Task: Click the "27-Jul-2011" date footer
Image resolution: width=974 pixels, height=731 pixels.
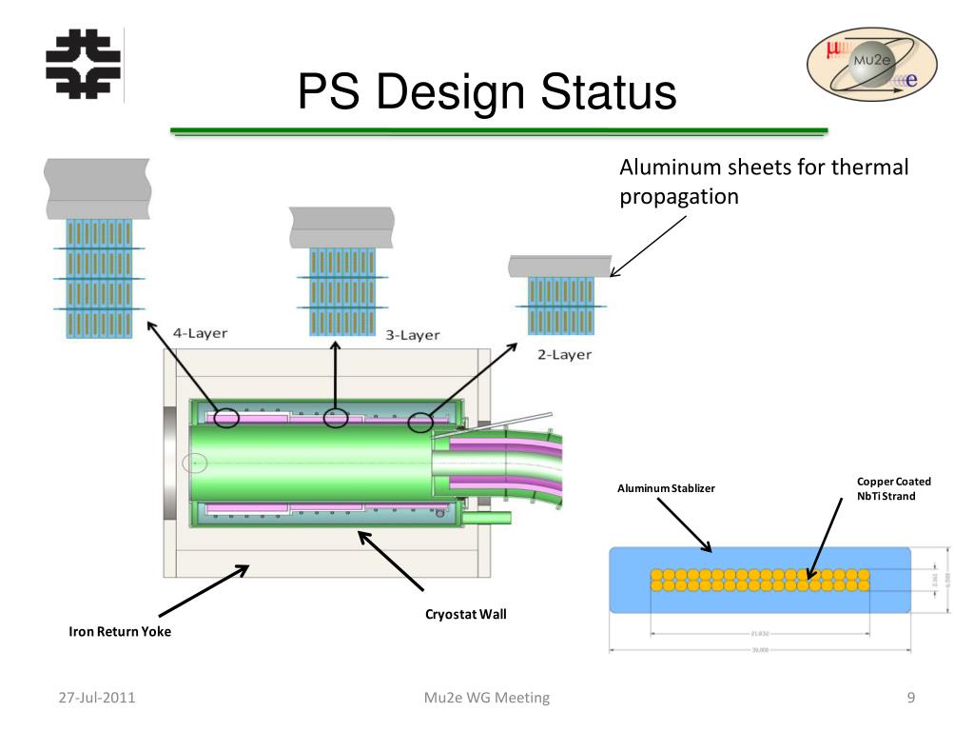Action: point(97,698)
